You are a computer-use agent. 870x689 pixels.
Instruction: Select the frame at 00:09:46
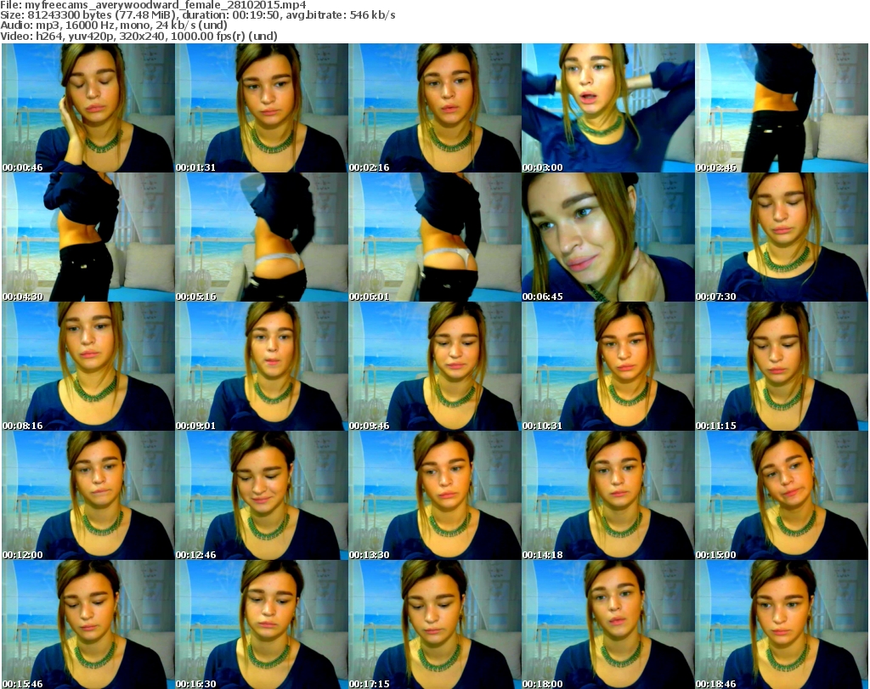point(434,366)
